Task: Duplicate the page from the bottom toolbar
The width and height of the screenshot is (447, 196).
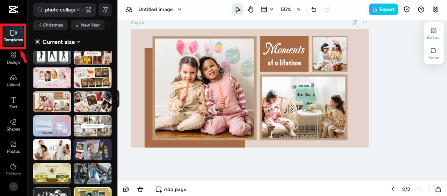Action: 126,189
